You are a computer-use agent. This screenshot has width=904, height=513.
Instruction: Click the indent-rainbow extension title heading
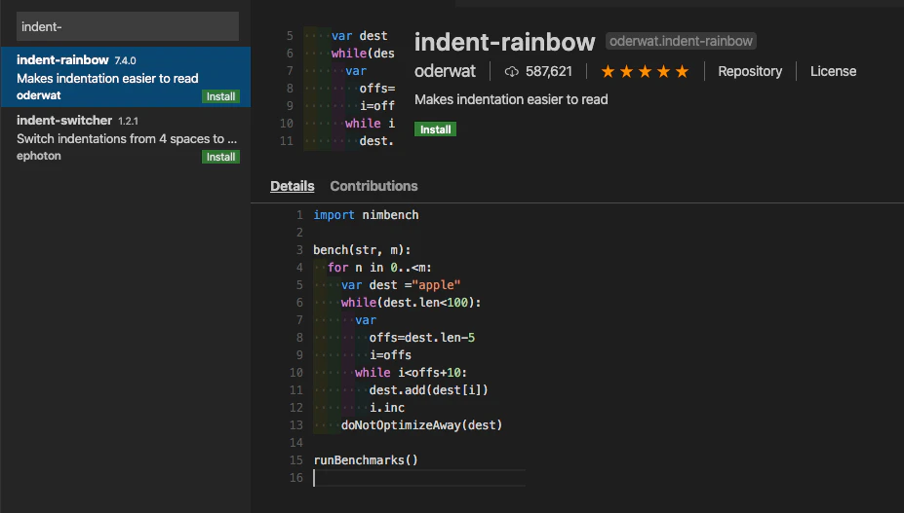coord(504,42)
